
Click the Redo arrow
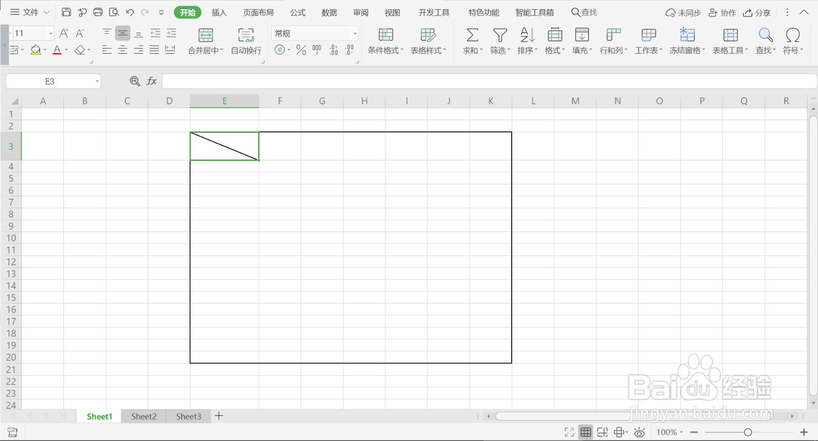(x=145, y=12)
